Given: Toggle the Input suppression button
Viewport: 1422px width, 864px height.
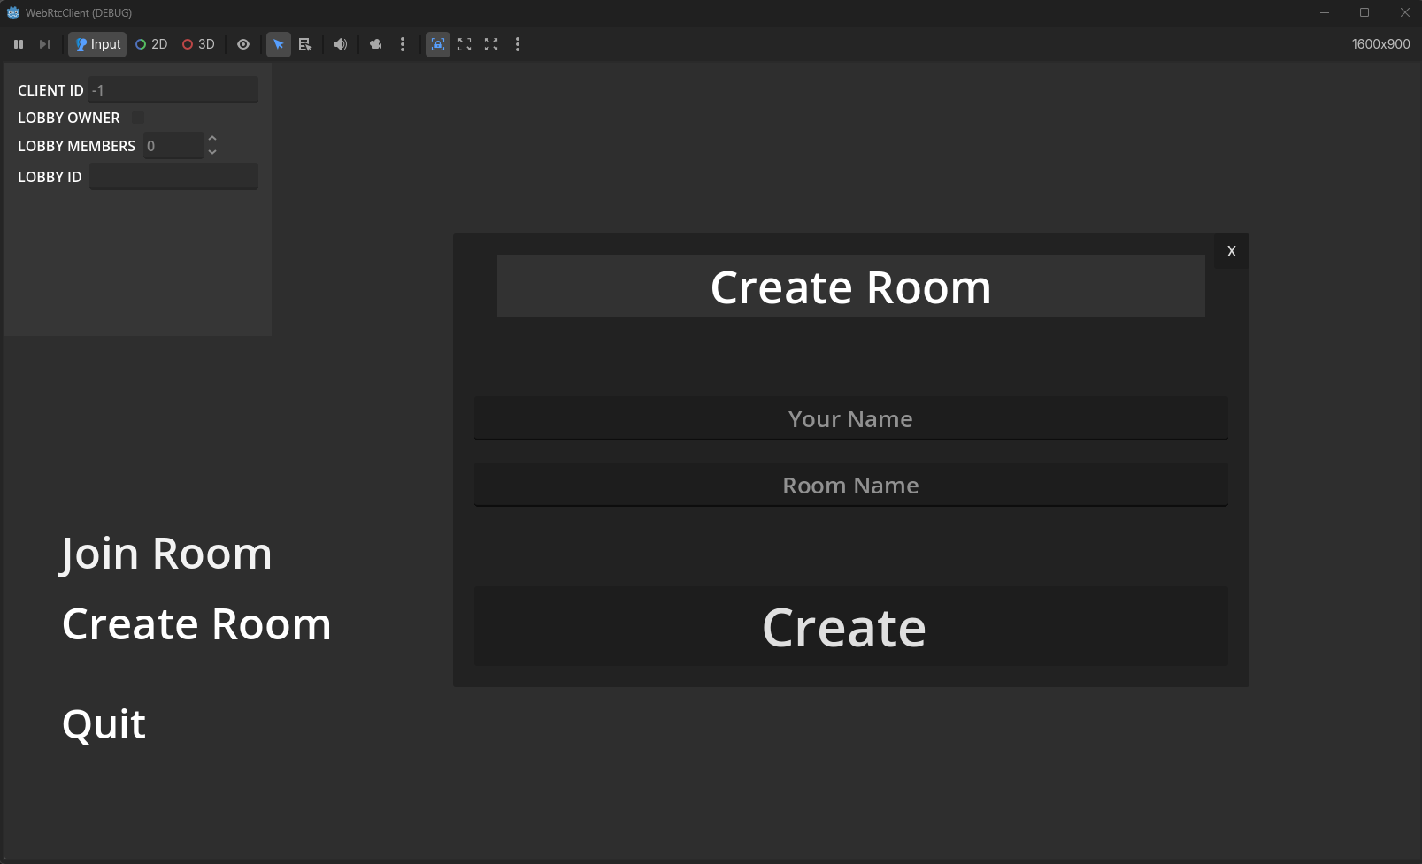Looking at the screenshot, I should 97,44.
